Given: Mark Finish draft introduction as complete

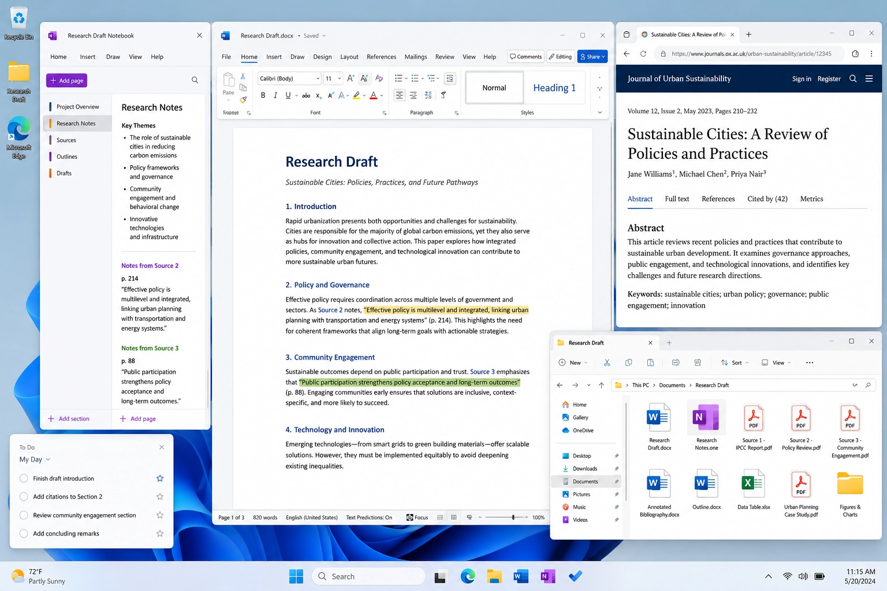Looking at the screenshot, I should (24, 478).
